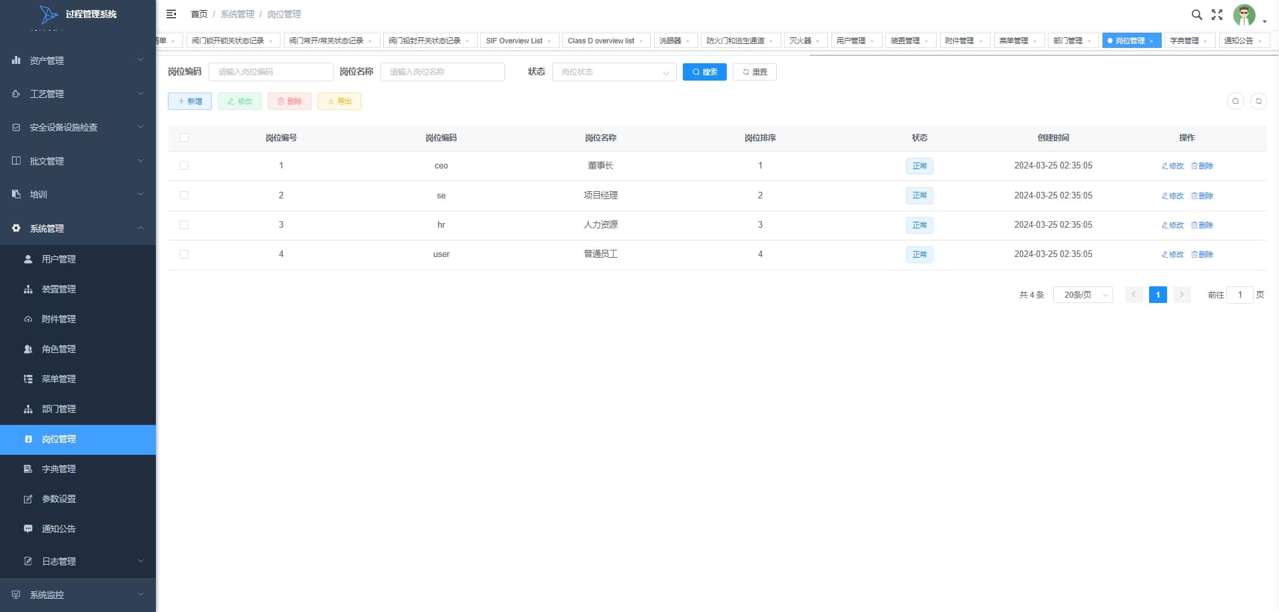Check the box for the 项目经理 row
This screenshot has width=1279, height=612.
coord(184,195)
